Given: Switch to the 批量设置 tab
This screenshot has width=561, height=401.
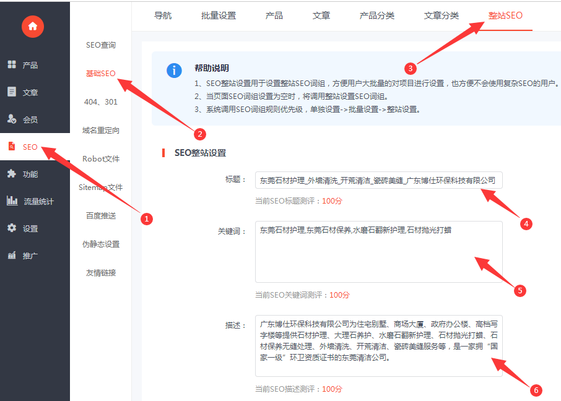Looking at the screenshot, I should tap(219, 15).
